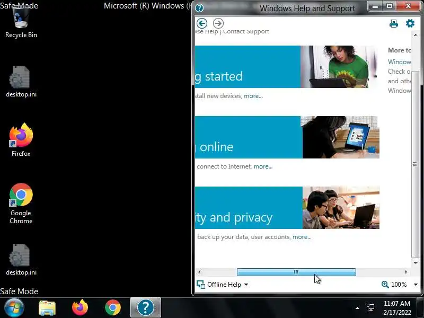
Task: Click the security and privacy blue banner
Action: [x=249, y=208]
